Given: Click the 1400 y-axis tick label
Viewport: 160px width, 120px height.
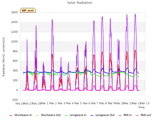Looking at the screenshot, I should tap(14, 22).
